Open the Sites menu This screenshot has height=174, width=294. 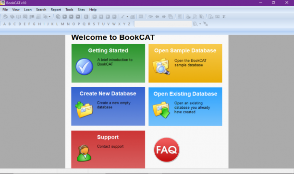click(x=81, y=10)
